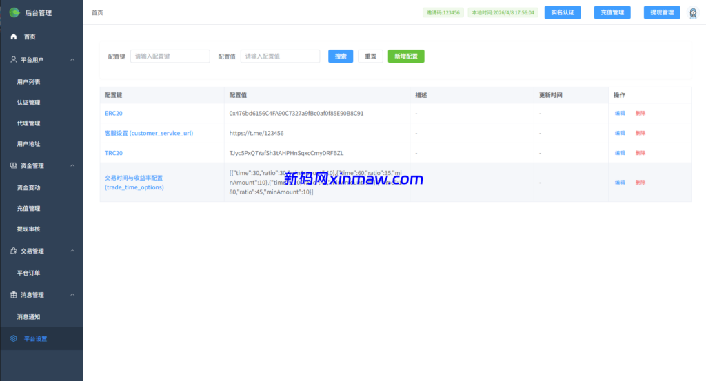This screenshot has width=706, height=381.
Task: Click the home icon beside 首页
Action: tap(14, 37)
